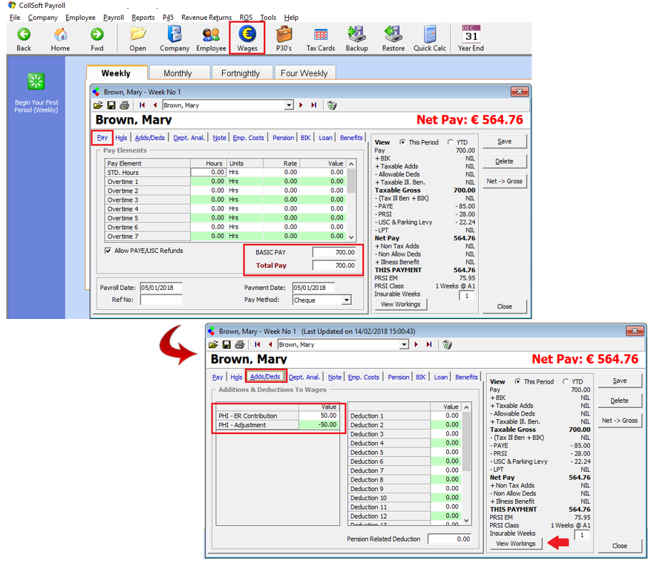Click the Net -> Gross button in upper window
Viewport: 656px width, 567px height.
504,181
